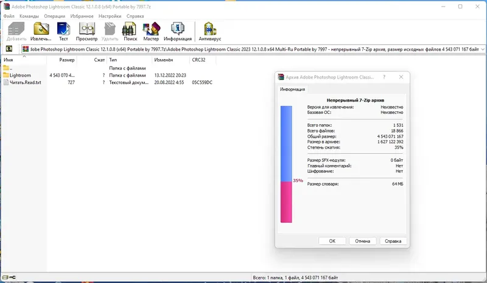Open the Просмотр viewer icon
Viewport: 487px width, 283px height.
pyautogui.click(x=86, y=29)
